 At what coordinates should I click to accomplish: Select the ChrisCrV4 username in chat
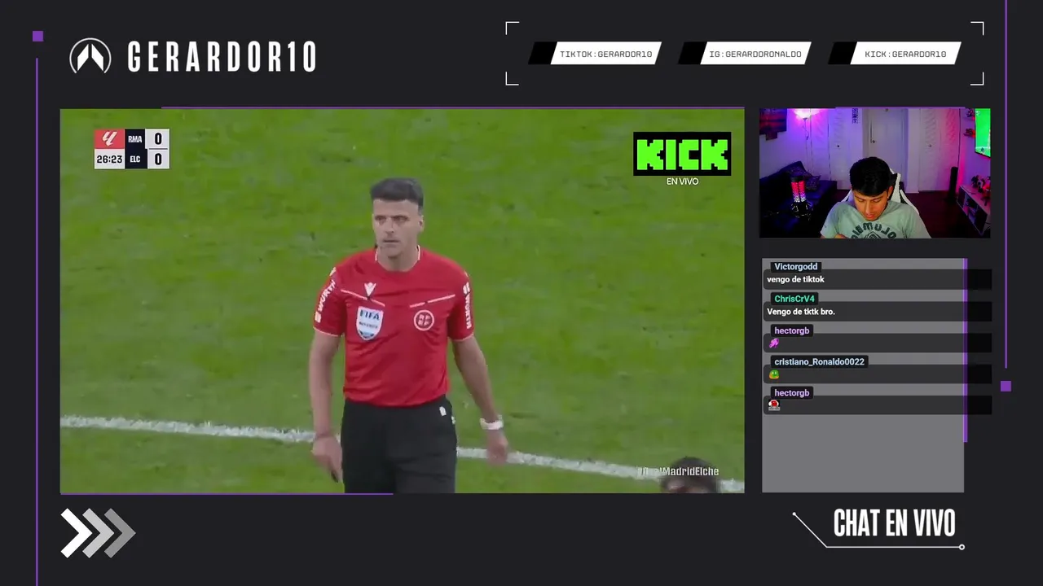[x=794, y=299]
